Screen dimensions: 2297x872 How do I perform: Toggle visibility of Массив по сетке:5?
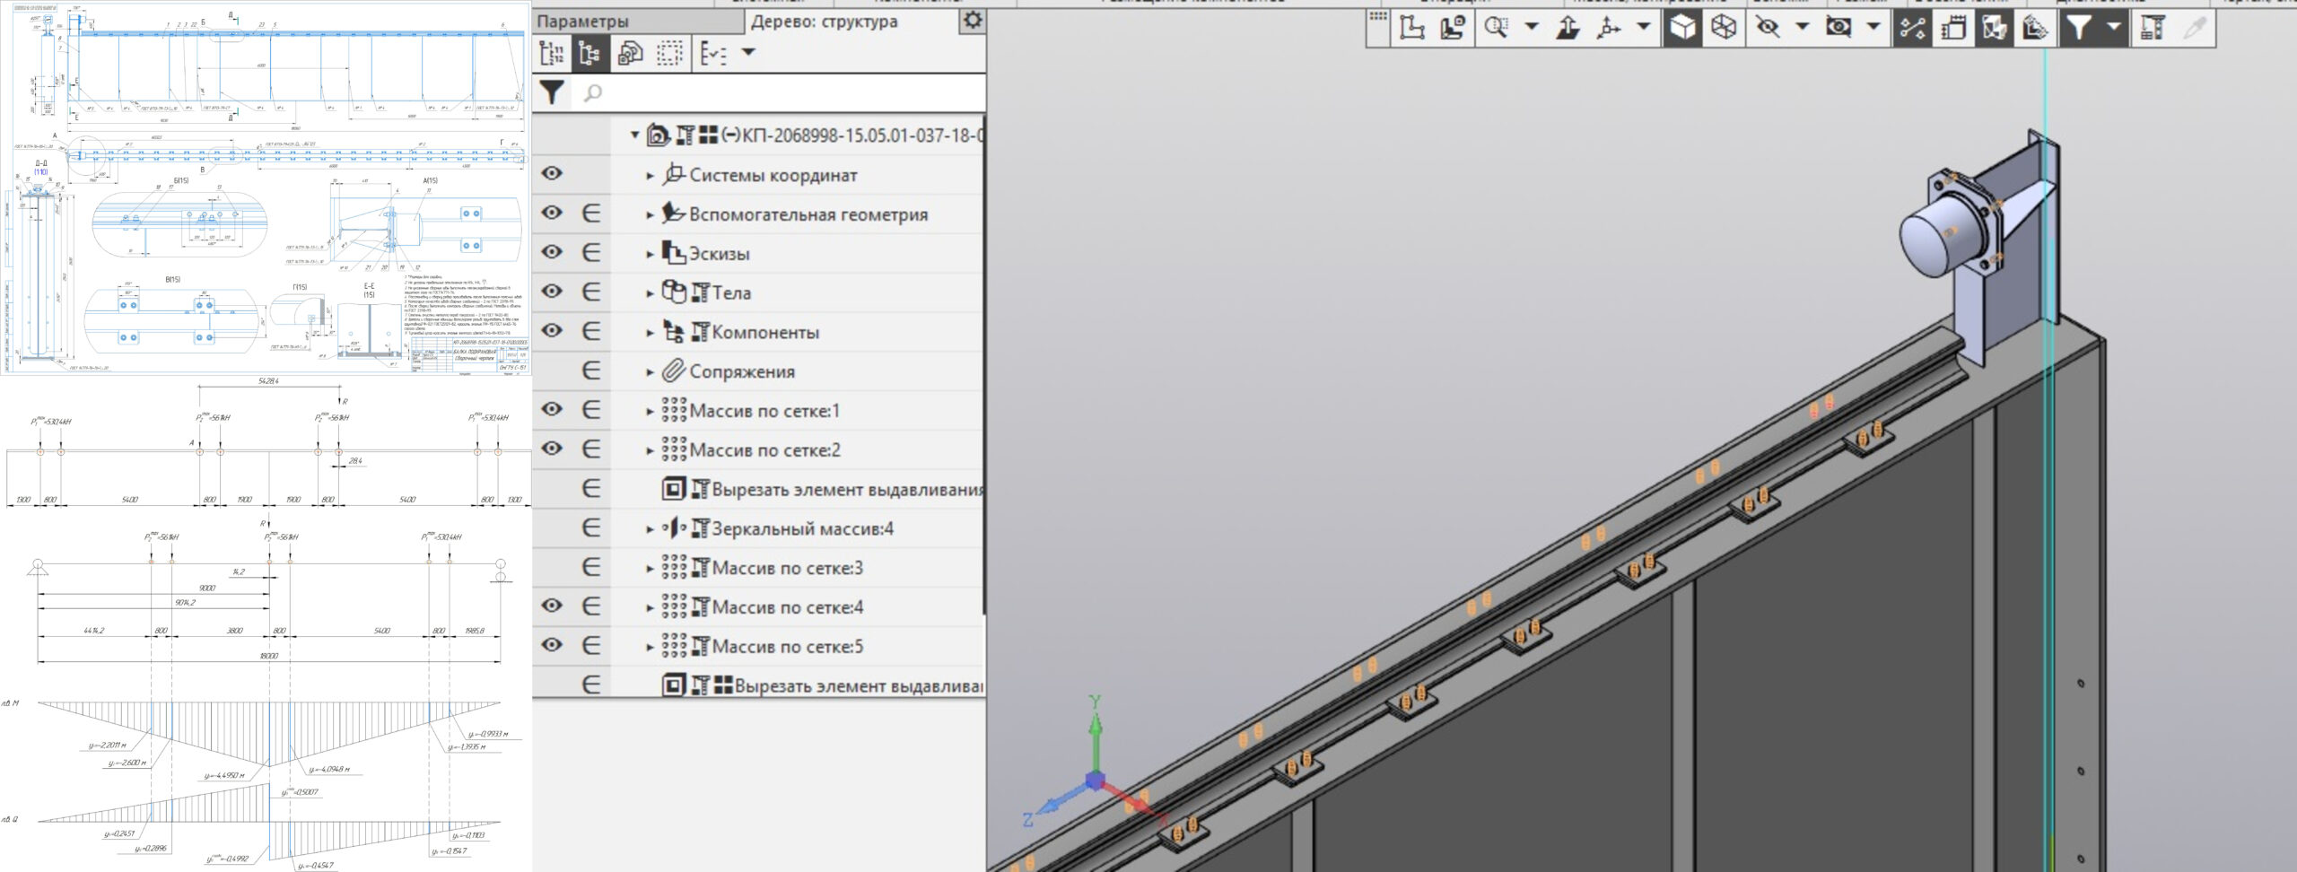(x=552, y=645)
